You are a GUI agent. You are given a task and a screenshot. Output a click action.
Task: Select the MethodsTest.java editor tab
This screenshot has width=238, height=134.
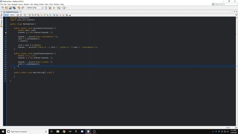click(x=12, y=12)
